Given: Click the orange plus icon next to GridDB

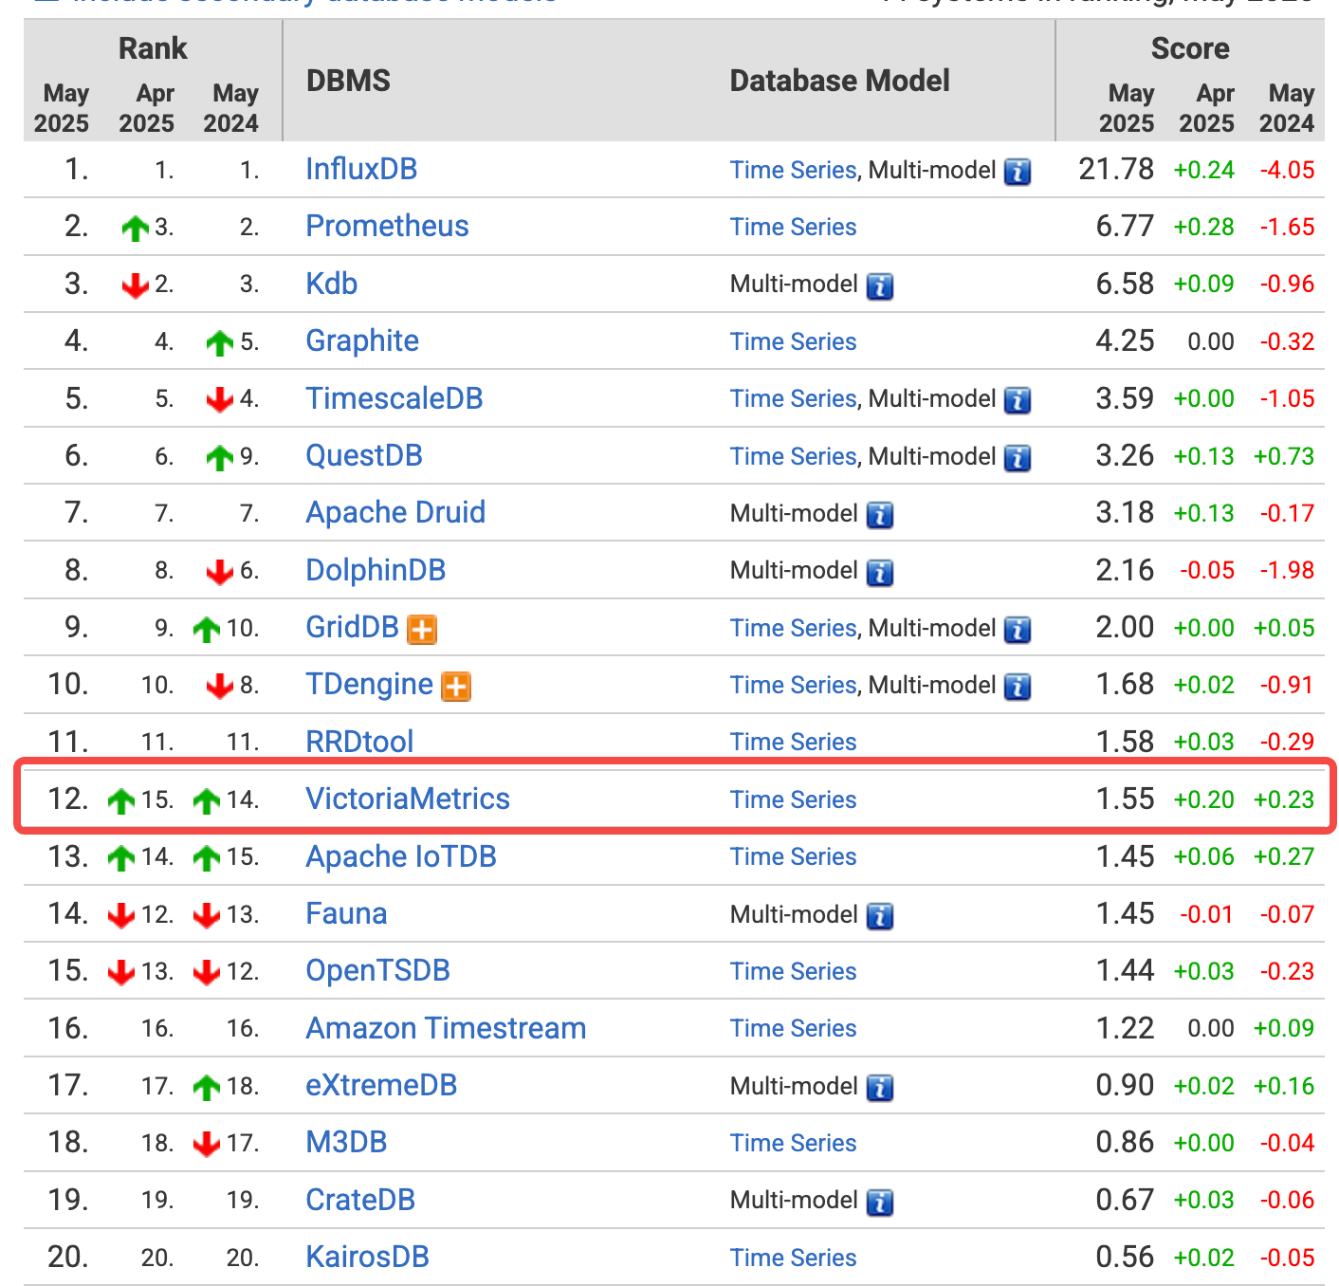Looking at the screenshot, I should pos(422,629).
